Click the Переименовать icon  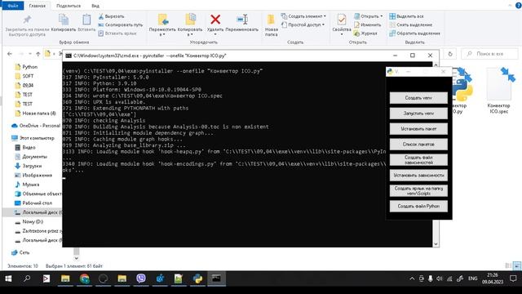242,20
